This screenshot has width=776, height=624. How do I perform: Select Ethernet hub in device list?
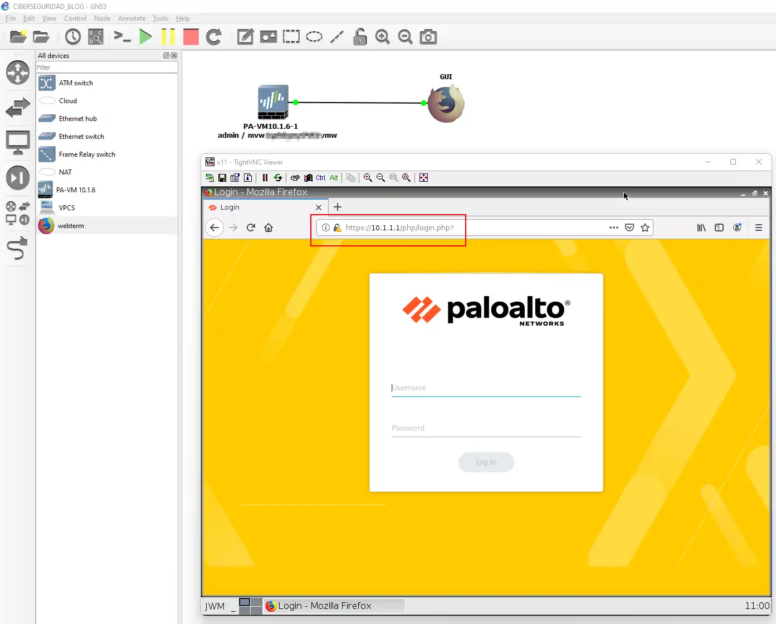107,119
